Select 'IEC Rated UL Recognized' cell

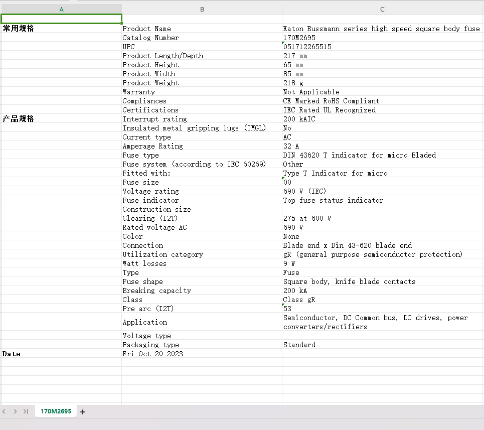pyautogui.click(x=383, y=109)
